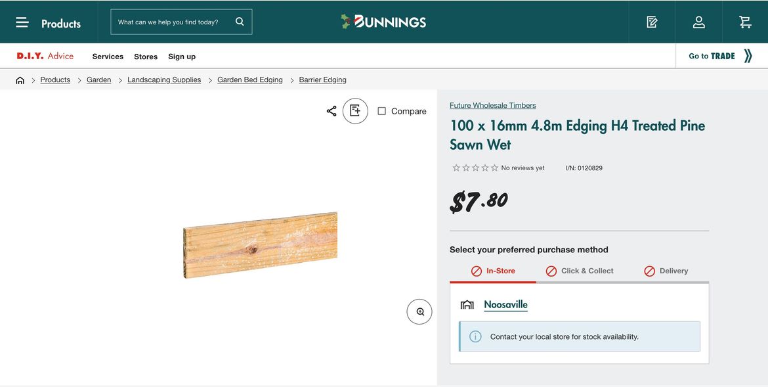The width and height of the screenshot is (768, 387).
Task: Open the project list notepad icon
Action: (x=652, y=22)
